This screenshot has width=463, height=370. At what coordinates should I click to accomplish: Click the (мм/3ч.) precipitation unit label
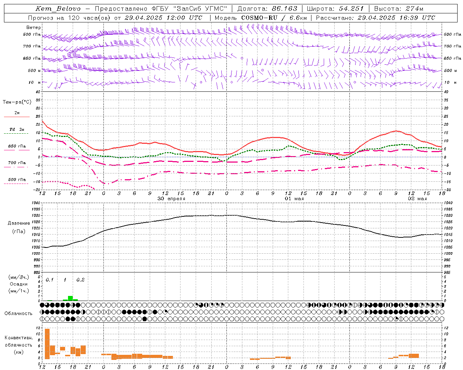coord(18,277)
